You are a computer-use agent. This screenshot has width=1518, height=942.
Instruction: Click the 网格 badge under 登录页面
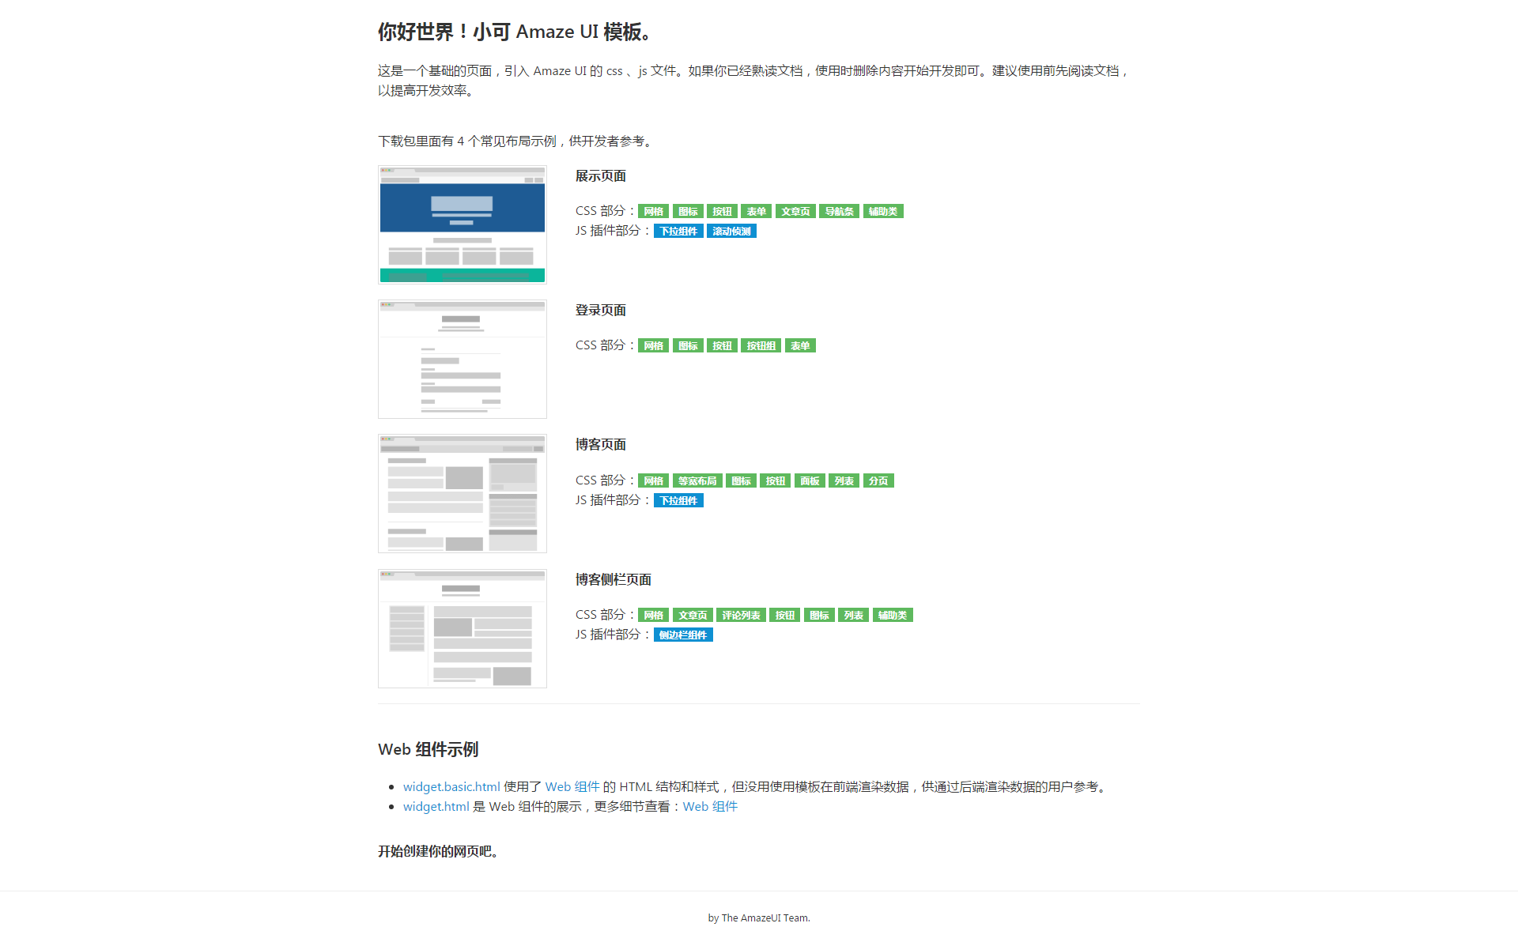[x=653, y=345]
